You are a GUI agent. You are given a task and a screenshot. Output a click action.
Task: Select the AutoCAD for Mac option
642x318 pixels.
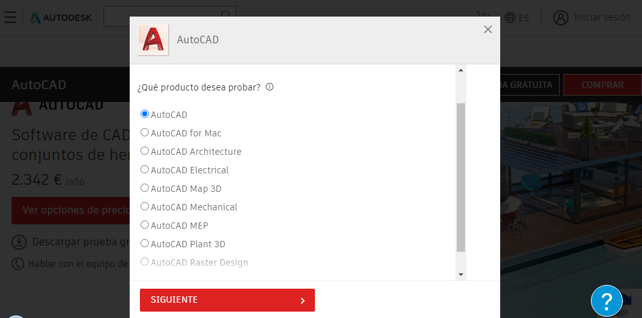pyautogui.click(x=144, y=133)
